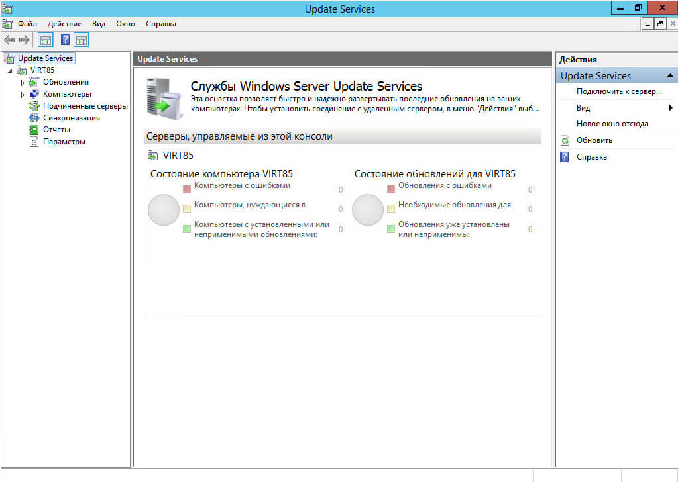Restore the inner MDI console window
The width and height of the screenshot is (678, 482).
pyautogui.click(x=660, y=24)
